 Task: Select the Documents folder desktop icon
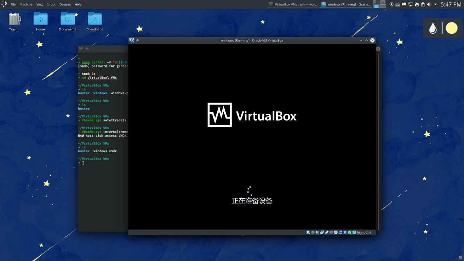click(67, 22)
